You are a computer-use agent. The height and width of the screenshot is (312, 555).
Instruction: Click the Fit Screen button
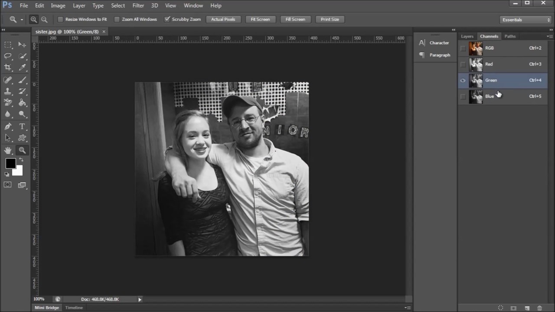click(260, 19)
